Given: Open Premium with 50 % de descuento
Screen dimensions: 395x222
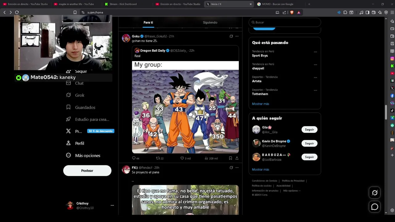Looking at the screenshot, I should [90, 131].
